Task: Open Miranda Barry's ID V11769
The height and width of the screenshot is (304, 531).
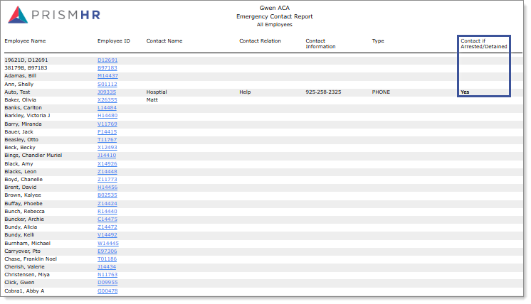Action: coord(107,124)
